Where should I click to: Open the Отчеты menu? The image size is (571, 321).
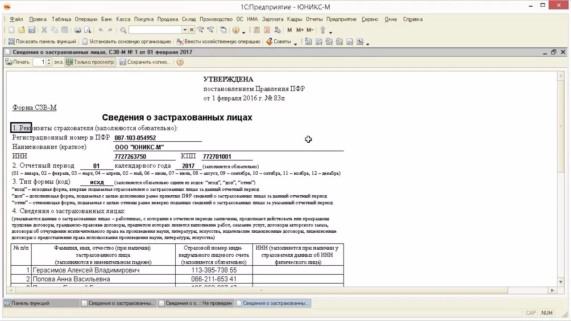pyautogui.click(x=314, y=19)
